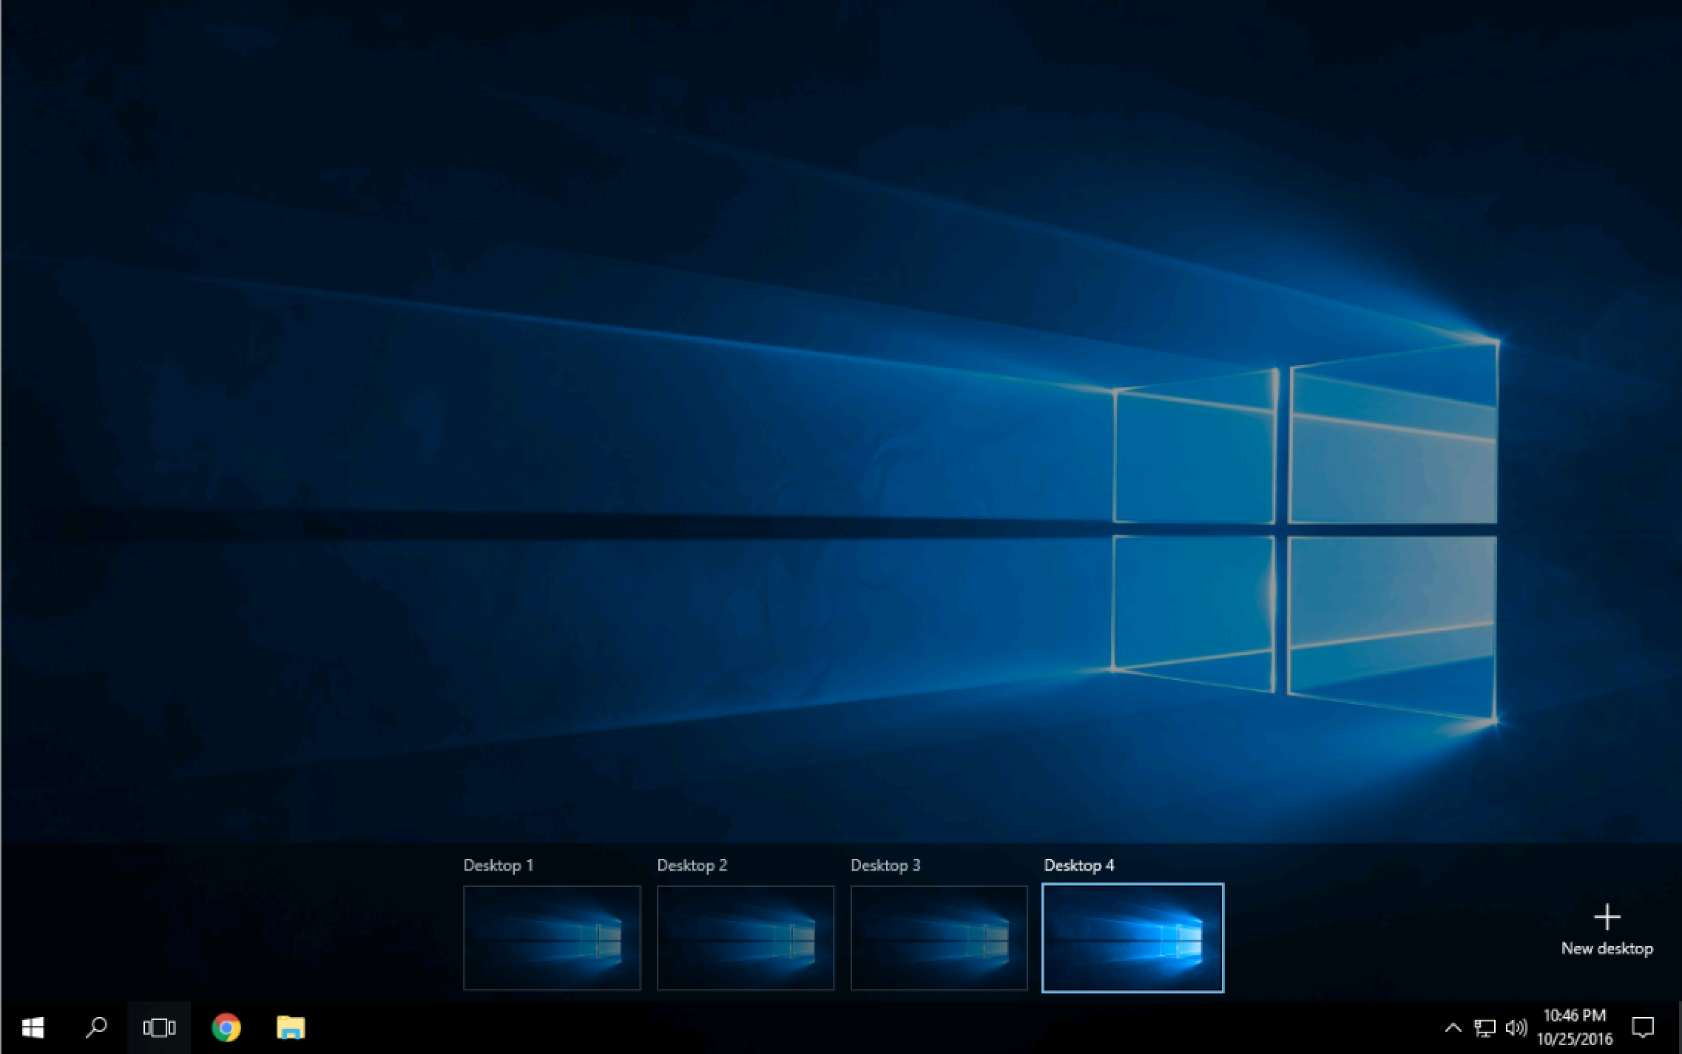Select the Desktop 2 thumbnail preview
The height and width of the screenshot is (1054, 1682).
(x=745, y=937)
